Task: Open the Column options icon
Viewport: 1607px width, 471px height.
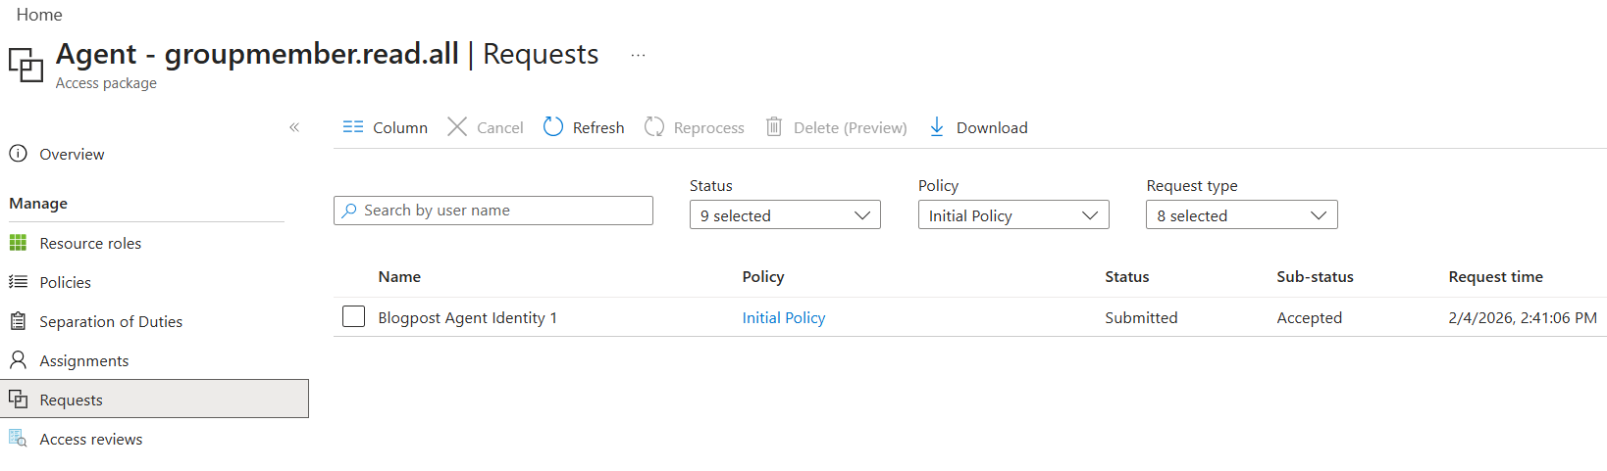Action: [353, 127]
